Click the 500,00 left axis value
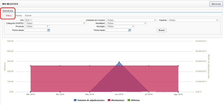 10,41
